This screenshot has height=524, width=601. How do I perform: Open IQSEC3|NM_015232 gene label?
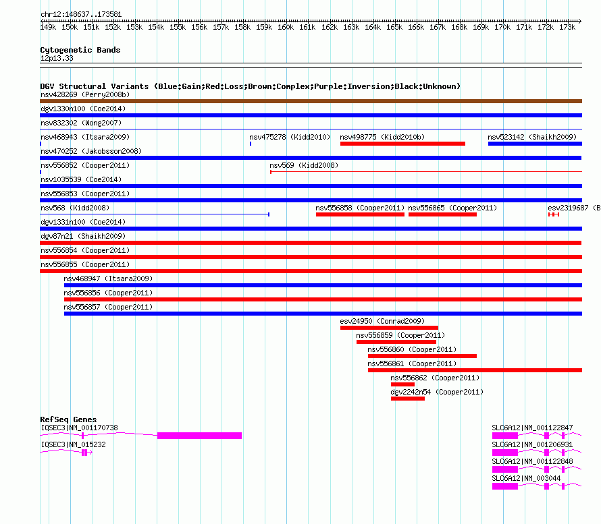[x=73, y=444]
